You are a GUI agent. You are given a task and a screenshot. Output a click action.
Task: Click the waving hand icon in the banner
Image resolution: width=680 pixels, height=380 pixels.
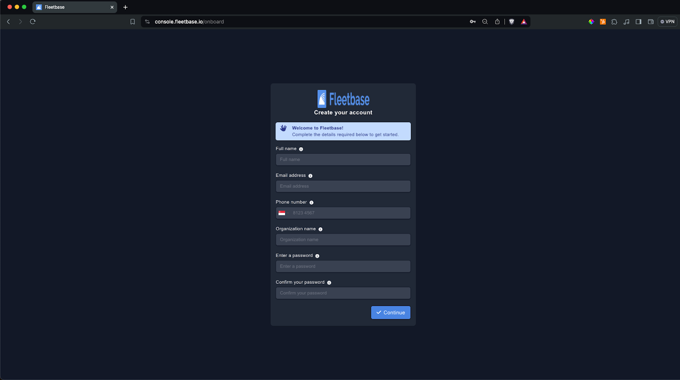click(283, 128)
